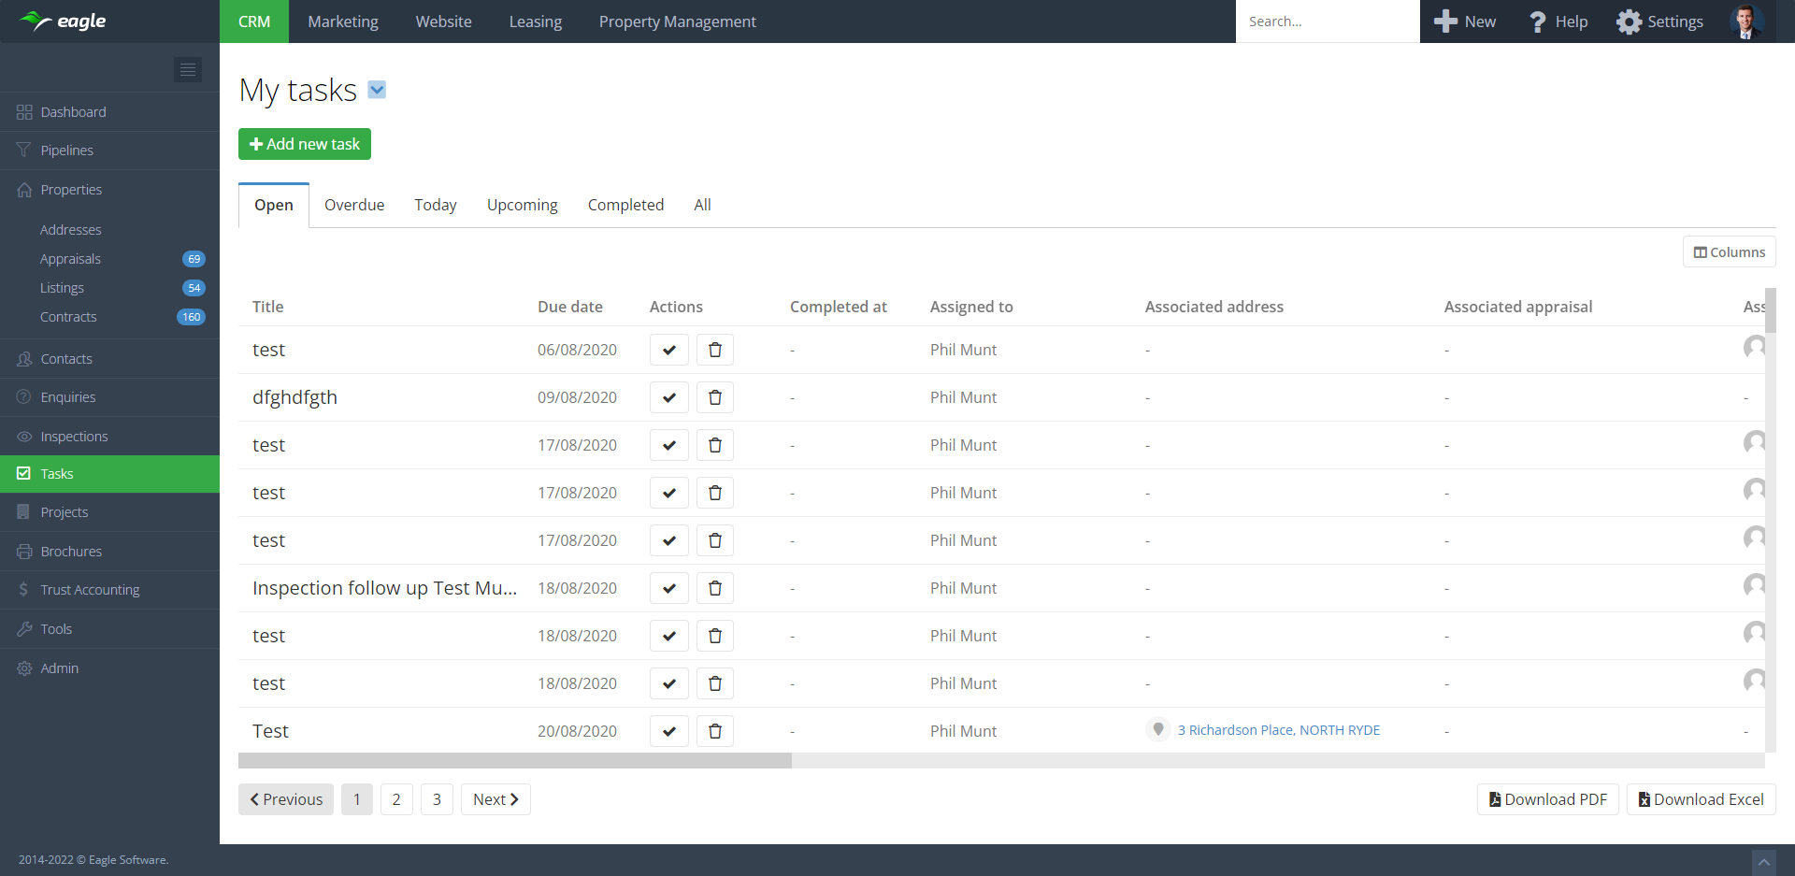Image resolution: width=1795 pixels, height=876 pixels.
Task: Collapse the sidebar with the hamburger icon
Action: point(187,69)
